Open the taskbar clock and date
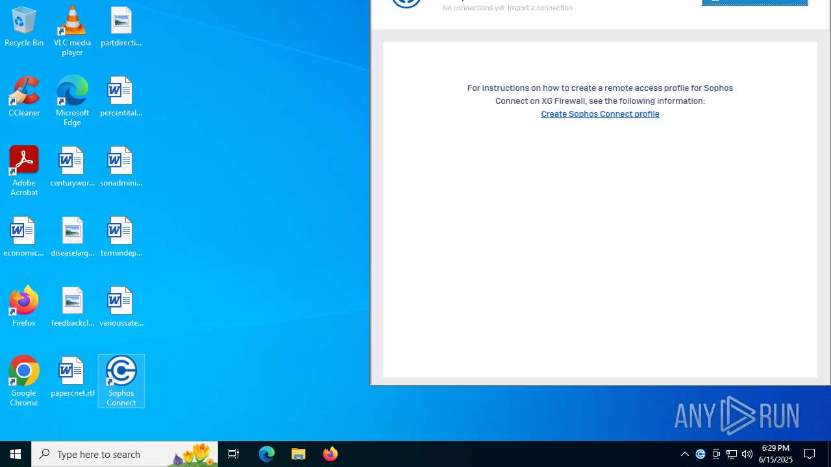The height and width of the screenshot is (467, 831). pos(776,454)
